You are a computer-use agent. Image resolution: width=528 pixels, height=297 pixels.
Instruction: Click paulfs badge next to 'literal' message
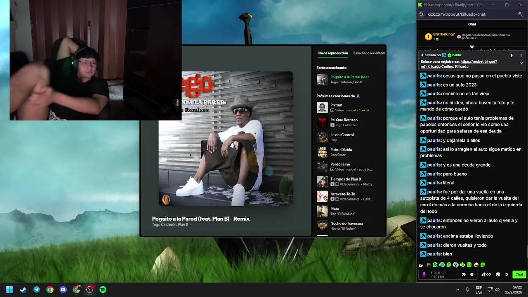(423, 183)
